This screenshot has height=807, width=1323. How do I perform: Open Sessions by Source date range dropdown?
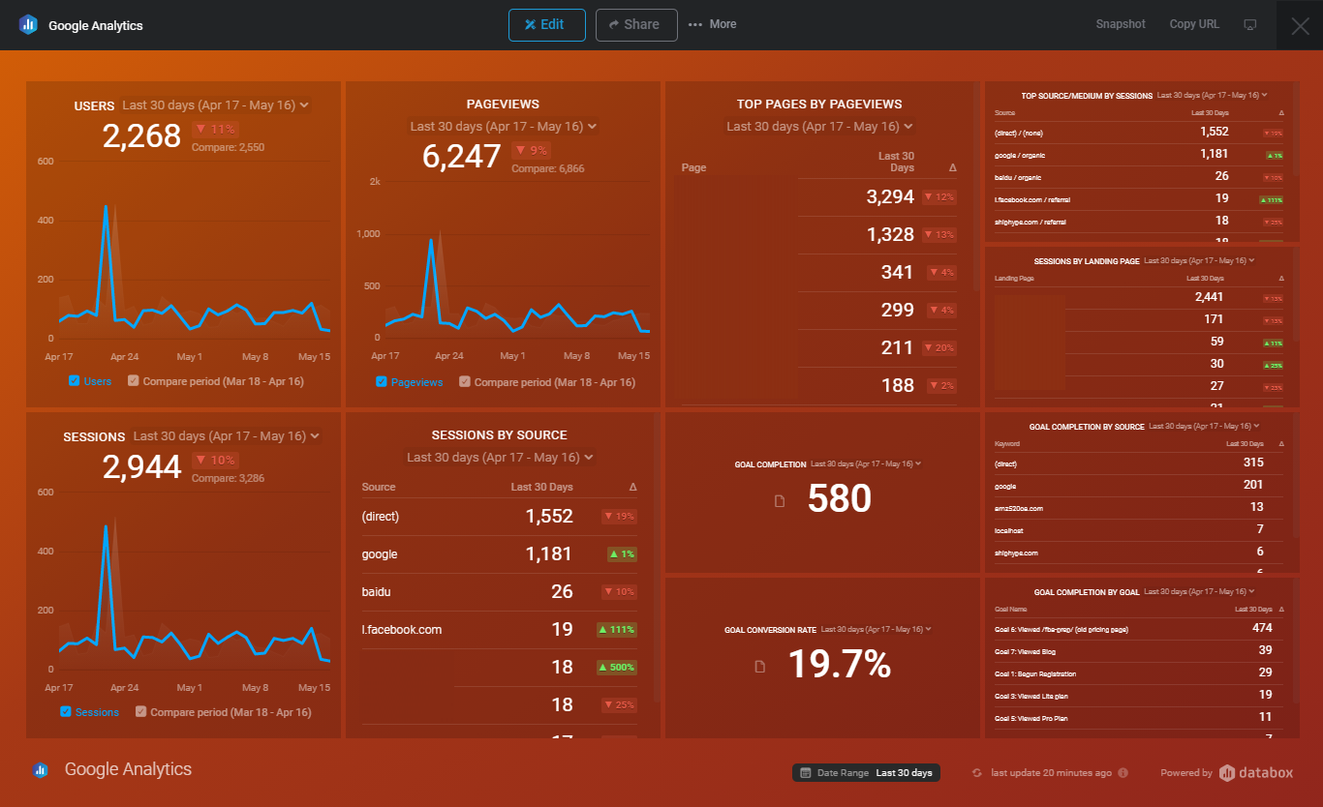(501, 458)
